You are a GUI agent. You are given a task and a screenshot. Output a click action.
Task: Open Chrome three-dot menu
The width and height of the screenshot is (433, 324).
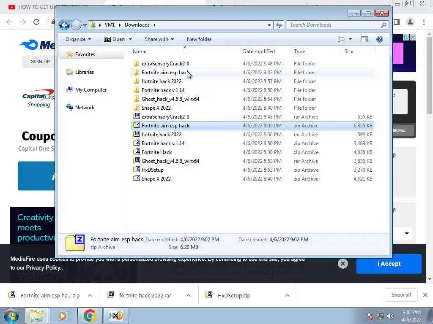pos(424,22)
